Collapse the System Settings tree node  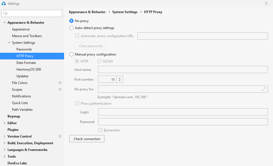pyautogui.click(x=9, y=43)
